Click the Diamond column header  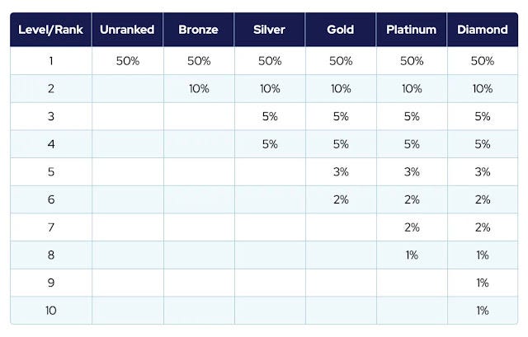[483, 30]
